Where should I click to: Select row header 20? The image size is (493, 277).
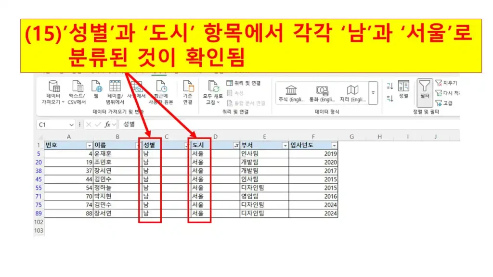tap(39, 162)
